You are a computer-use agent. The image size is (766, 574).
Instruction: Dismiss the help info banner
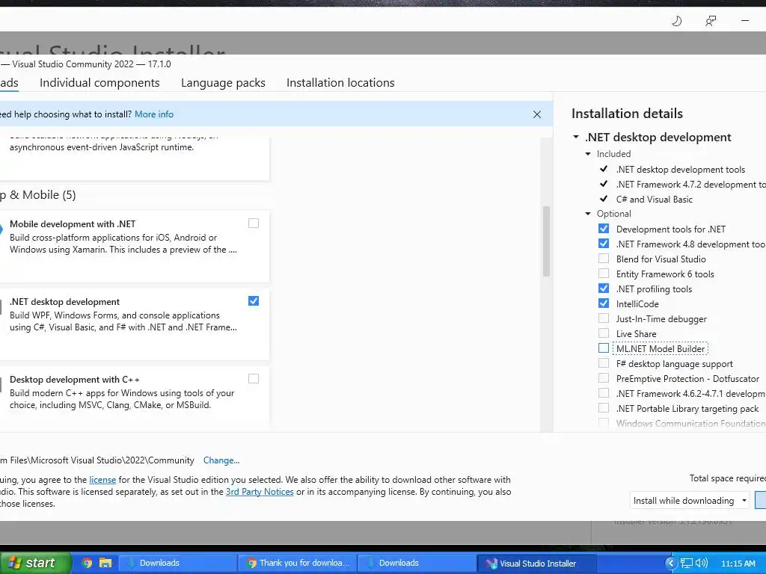(537, 114)
